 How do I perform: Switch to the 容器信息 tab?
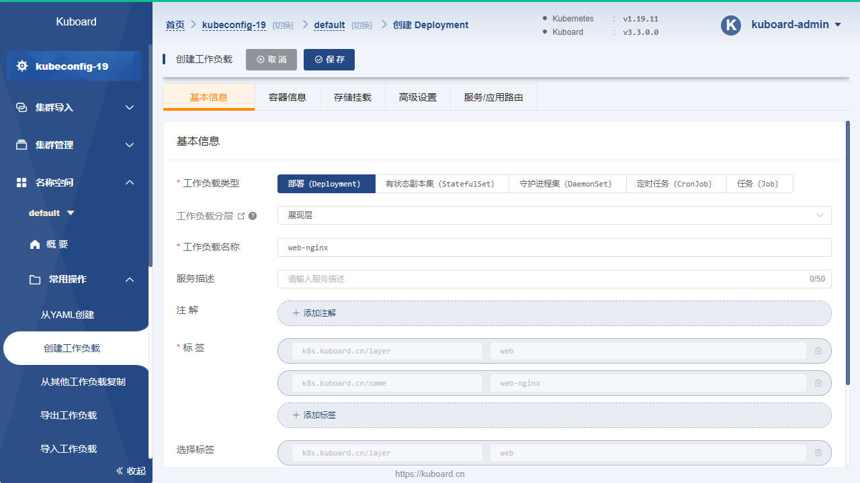tap(288, 97)
